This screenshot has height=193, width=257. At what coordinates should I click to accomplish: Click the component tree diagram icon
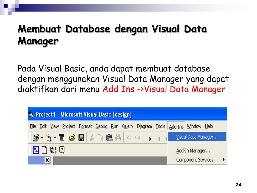click(x=53, y=150)
